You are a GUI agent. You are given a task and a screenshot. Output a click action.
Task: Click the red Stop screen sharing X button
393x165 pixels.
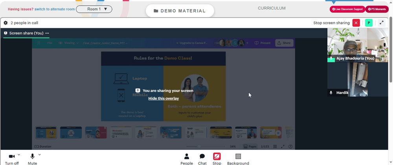tap(356, 23)
